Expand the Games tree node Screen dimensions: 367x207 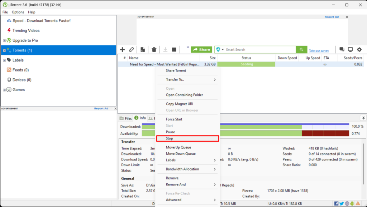click(4, 90)
